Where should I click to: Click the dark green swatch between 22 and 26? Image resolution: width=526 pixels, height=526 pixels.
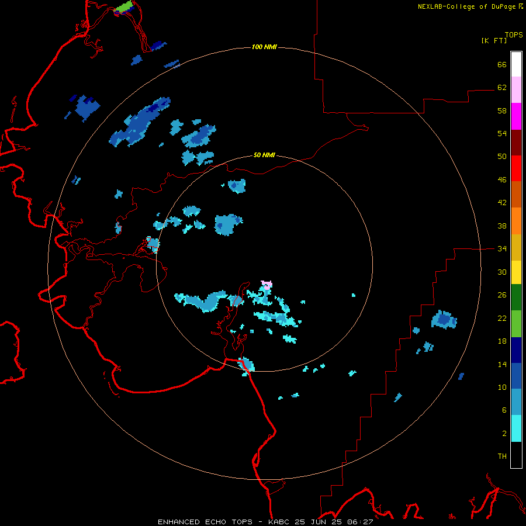[516, 297]
